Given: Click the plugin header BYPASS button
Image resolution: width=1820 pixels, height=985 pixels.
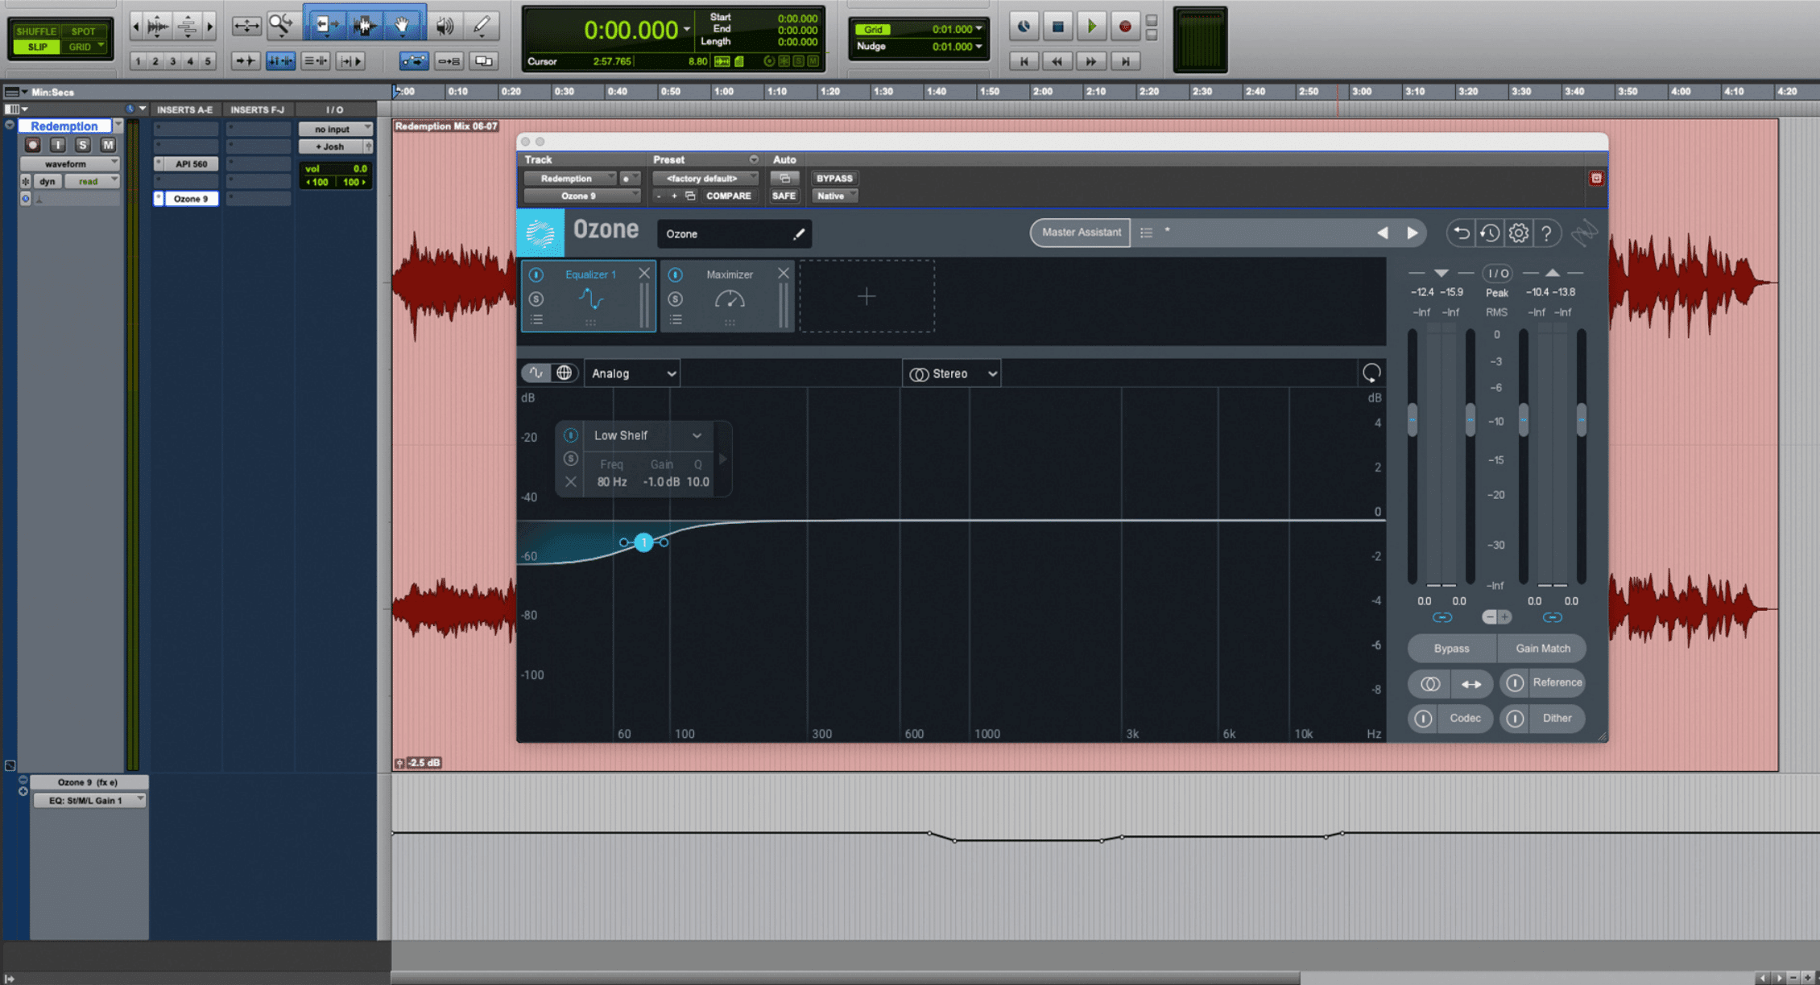Looking at the screenshot, I should [833, 179].
